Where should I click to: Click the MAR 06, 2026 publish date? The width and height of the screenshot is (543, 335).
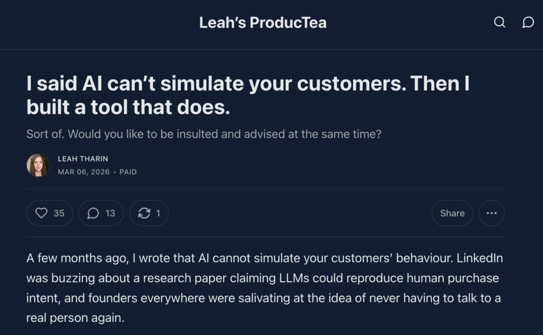[x=83, y=172]
